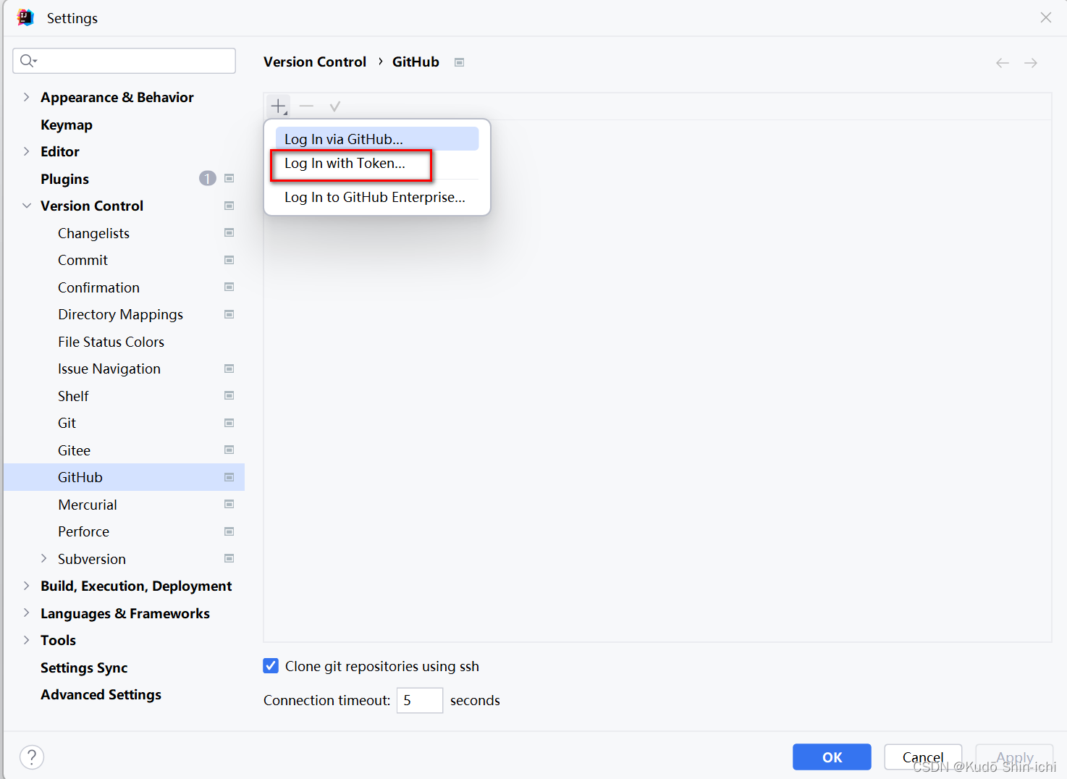Click the remove account minus icon
The width and height of the screenshot is (1067, 779).
[x=306, y=106]
